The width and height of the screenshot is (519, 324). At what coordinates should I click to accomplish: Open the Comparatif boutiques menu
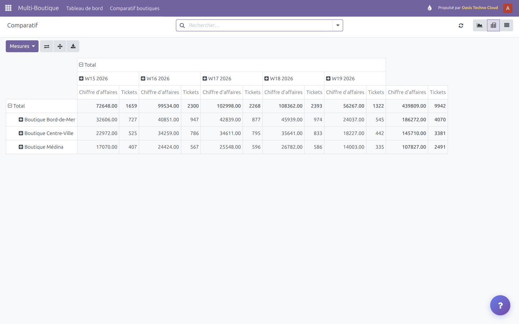coord(134,8)
